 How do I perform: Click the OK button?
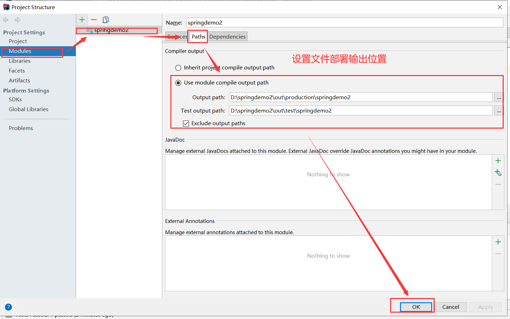(x=416, y=307)
